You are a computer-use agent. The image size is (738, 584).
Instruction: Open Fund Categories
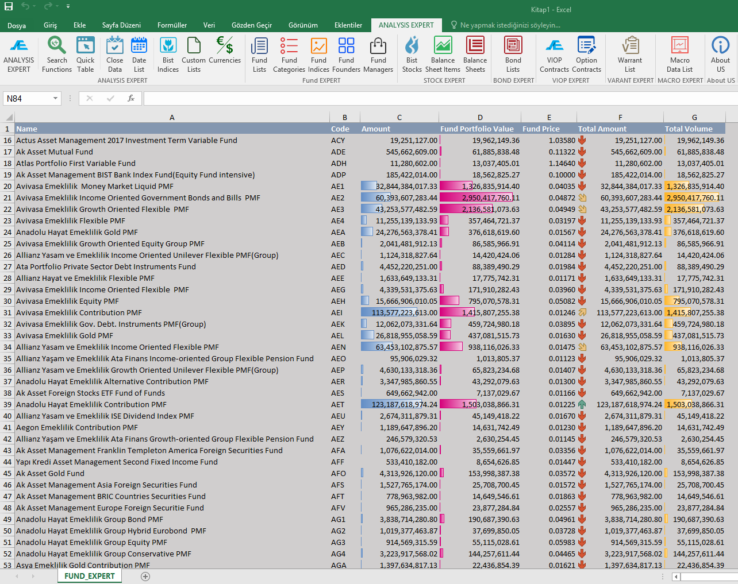coord(289,55)
